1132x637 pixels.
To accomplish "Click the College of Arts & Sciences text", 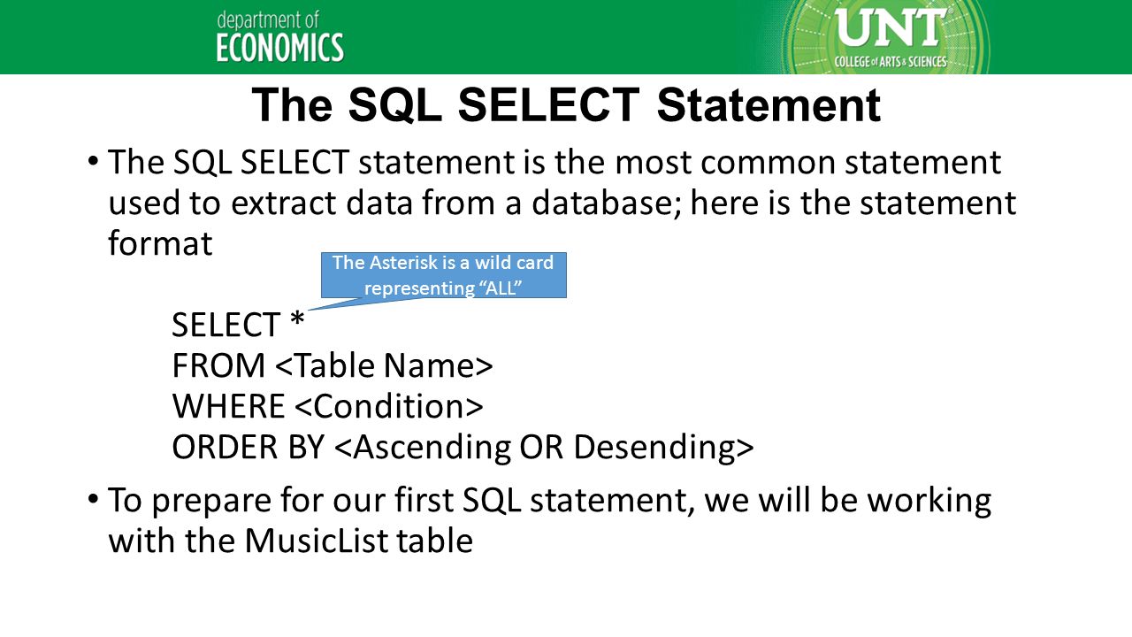I will point(891,62).
